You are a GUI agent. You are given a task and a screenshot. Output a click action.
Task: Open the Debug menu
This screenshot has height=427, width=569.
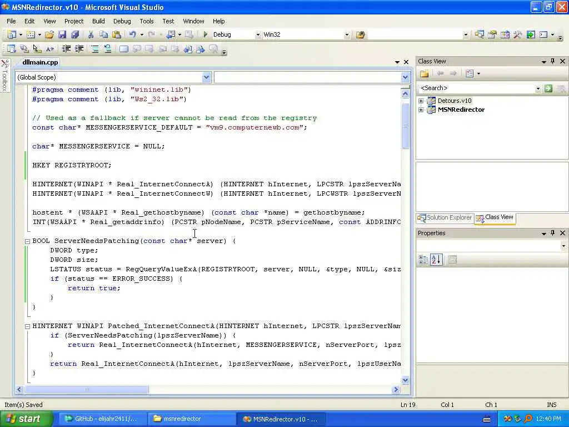click(x=122, y=22)
